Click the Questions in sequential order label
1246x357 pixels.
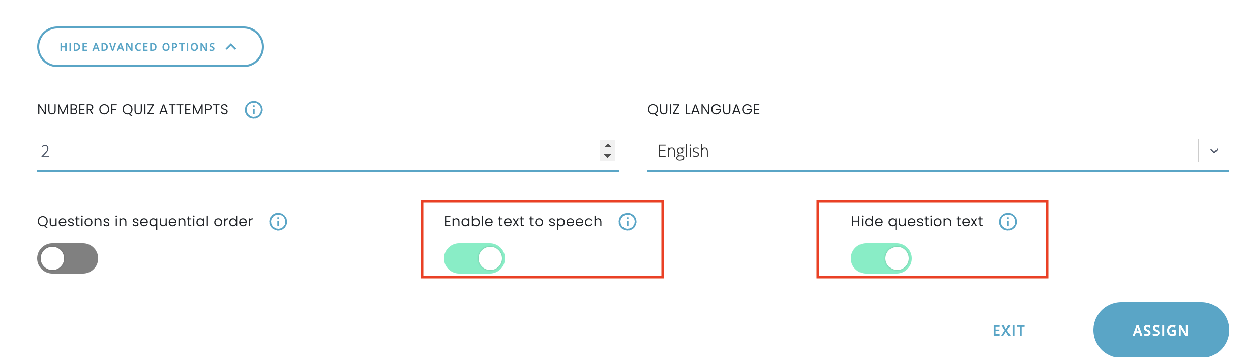[145, 222]
